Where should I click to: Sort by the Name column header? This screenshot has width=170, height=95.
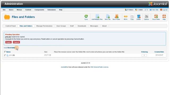coord(8,52)
